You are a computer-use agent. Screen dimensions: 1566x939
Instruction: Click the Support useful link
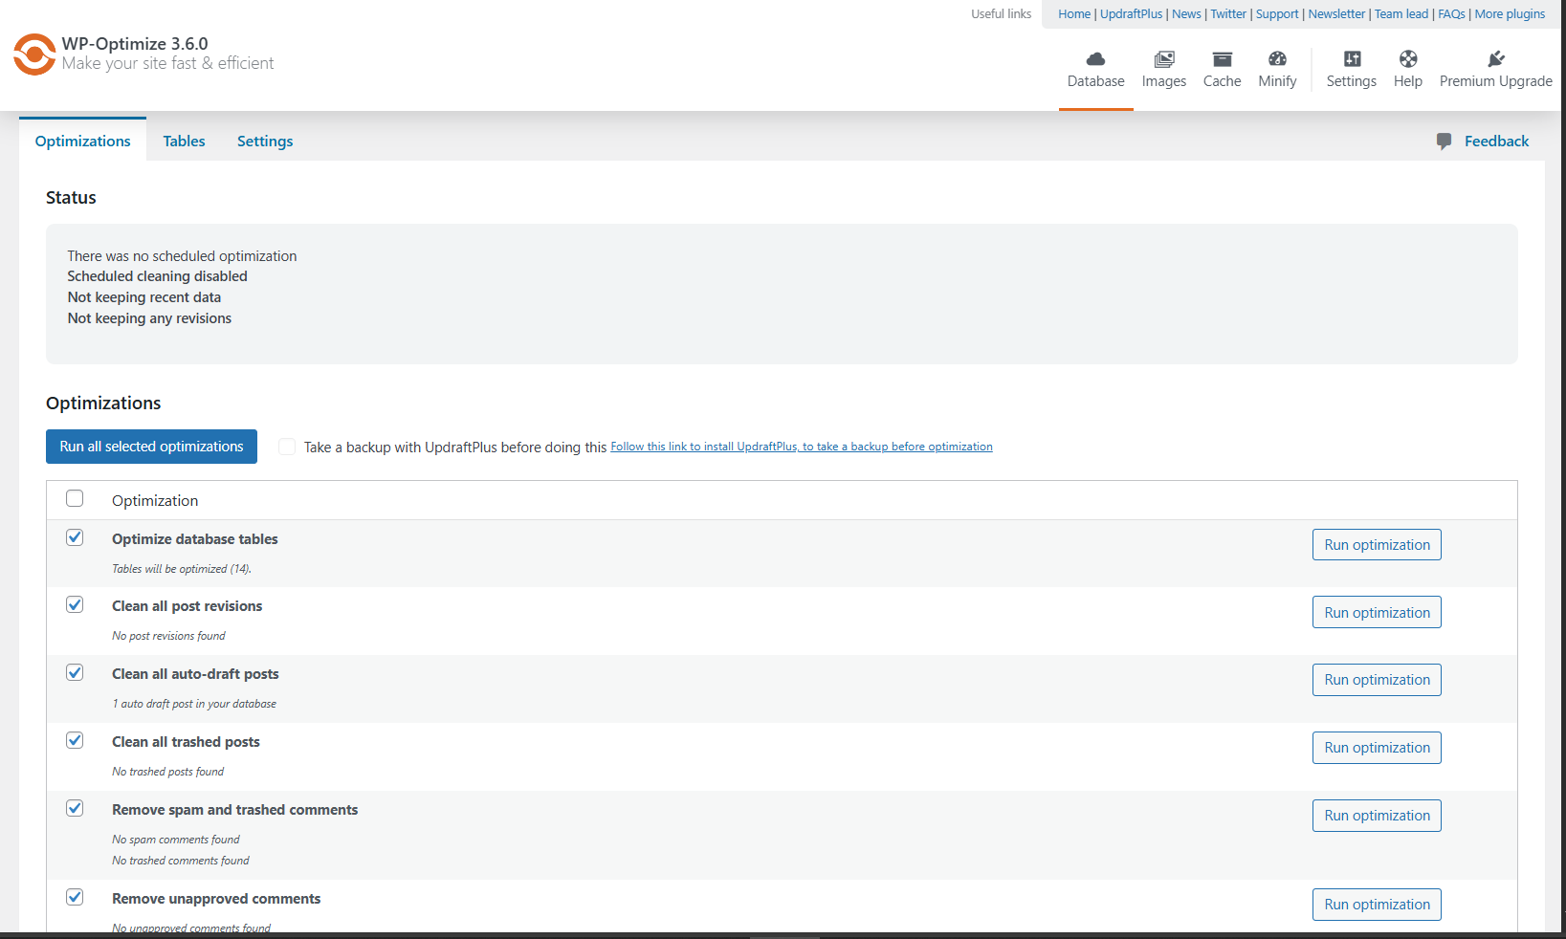click(x=1277, y=14)
